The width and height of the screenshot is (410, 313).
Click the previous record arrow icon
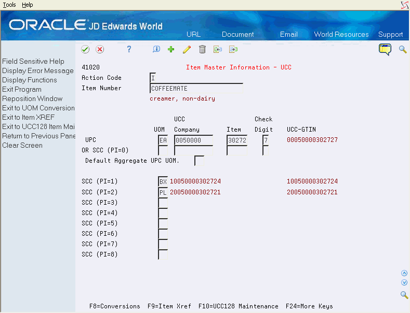pos(218,49)
